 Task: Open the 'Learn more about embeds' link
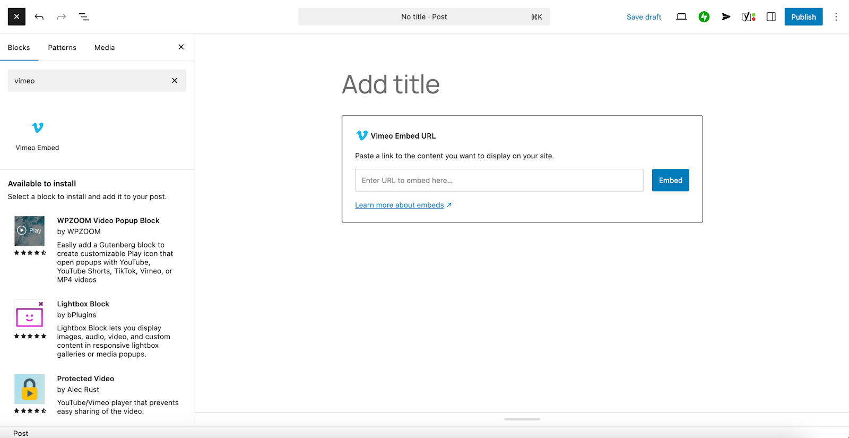[x=403, y=205]
